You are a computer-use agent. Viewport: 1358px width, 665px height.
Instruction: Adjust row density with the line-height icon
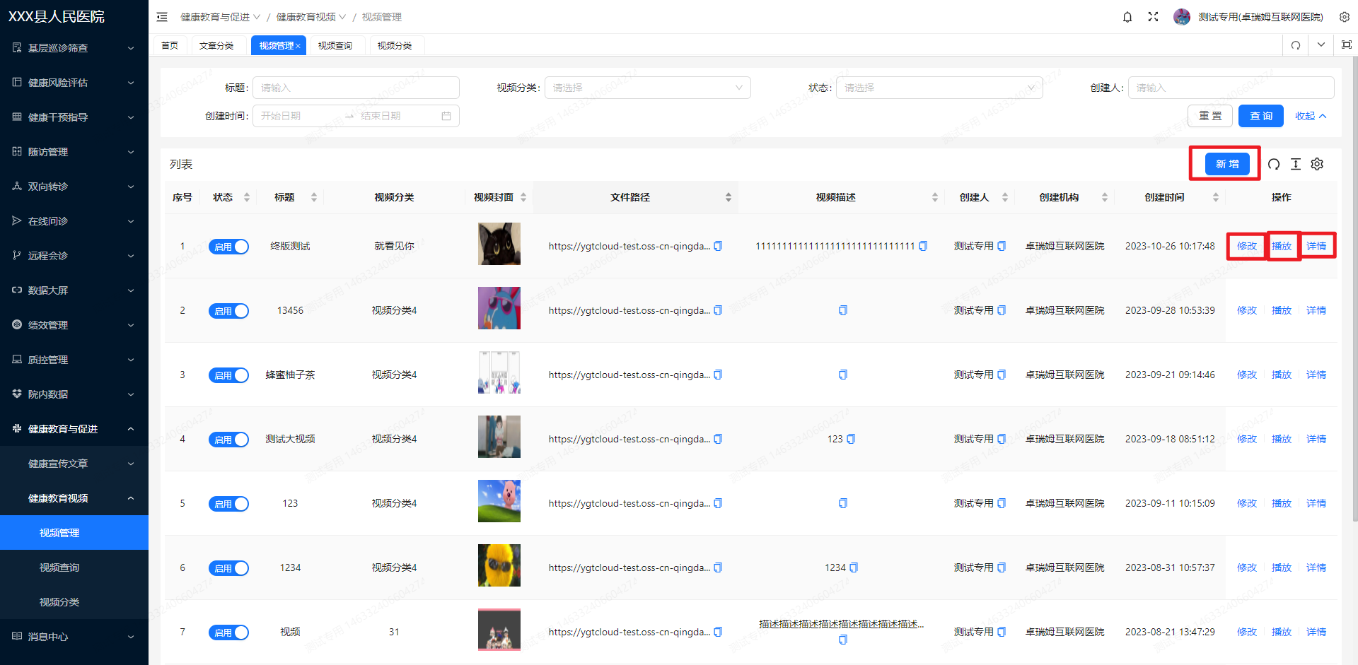1296,164
